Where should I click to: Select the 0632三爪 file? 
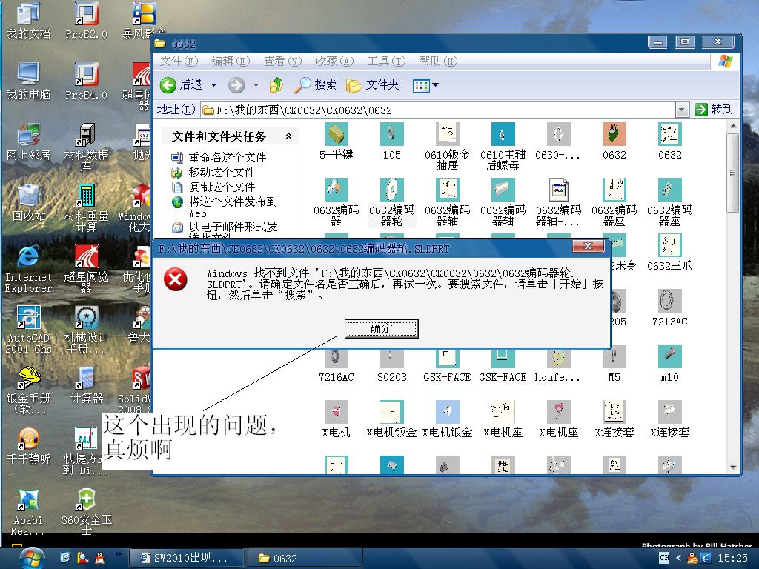click(669, 252)
